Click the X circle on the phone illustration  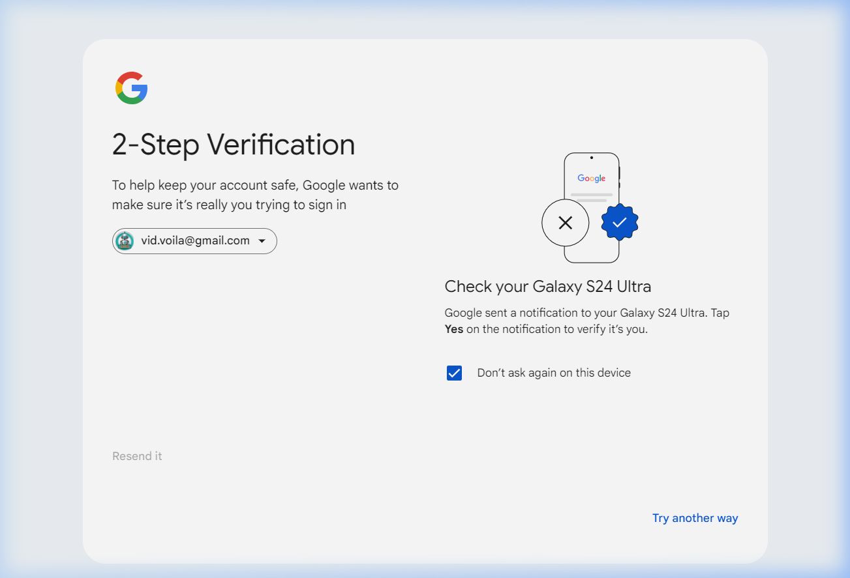(566, 223)
